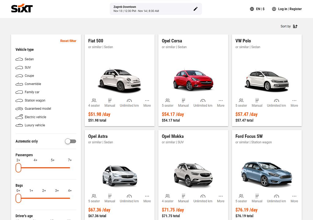
Task: Click the globe language selector icon
Action: [x=251, y=9]
